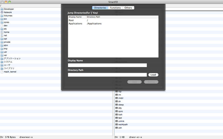Select the mach_kernel file name
Viewport: 223px width, 139px height.
point(10,72)
